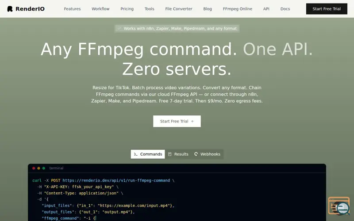Click the webhook icon on Webhooks tab
354x221 pixels.
[196, 154]
